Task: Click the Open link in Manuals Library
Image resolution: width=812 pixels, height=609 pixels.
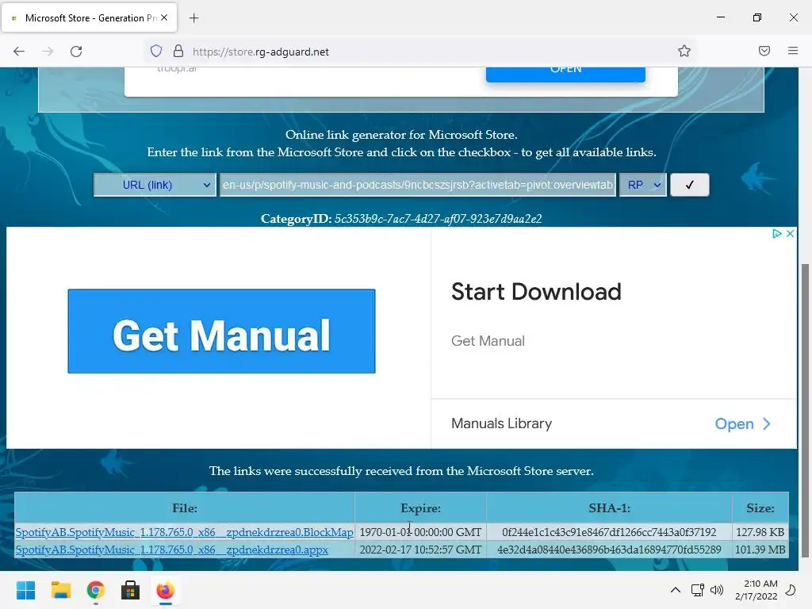Action: click(742, 424)
